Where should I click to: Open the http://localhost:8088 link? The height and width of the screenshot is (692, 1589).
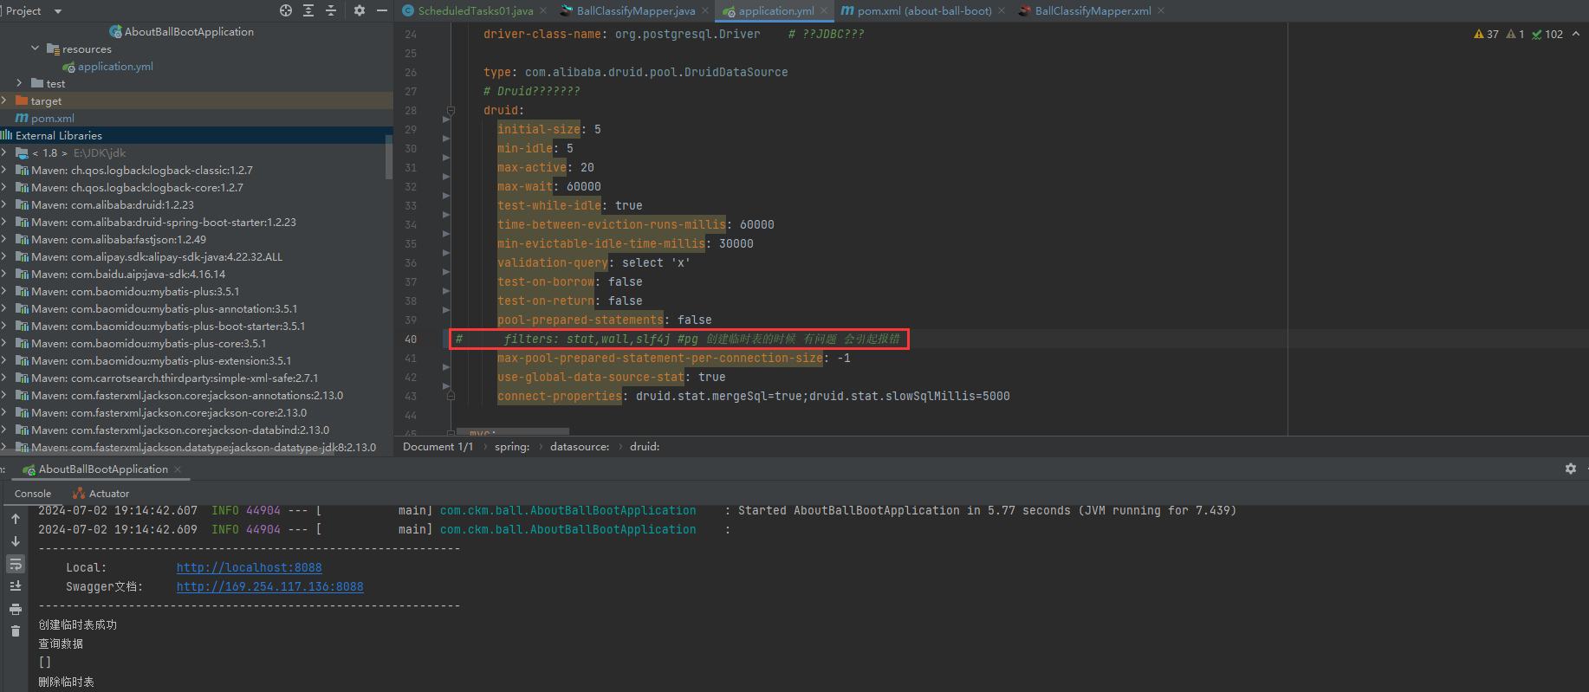pyautogui.click(x=250, y=568)
